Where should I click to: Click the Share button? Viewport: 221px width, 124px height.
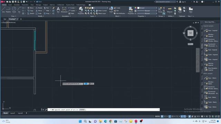pos(39,2)
